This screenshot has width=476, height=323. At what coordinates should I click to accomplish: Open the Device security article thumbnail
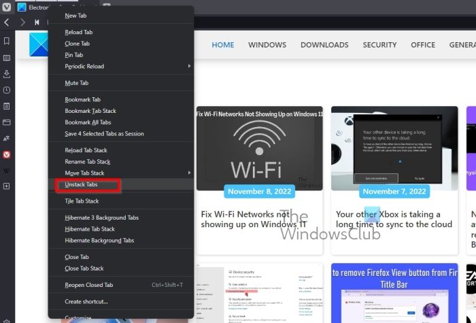pos(260,293)
